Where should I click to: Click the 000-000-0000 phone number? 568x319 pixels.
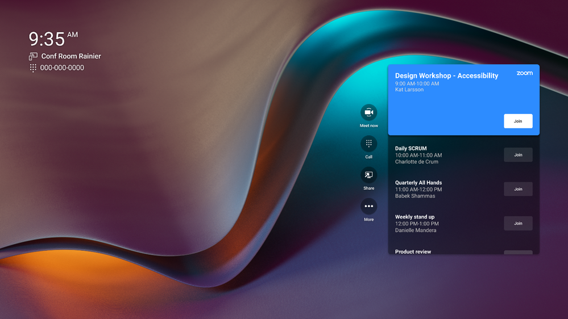(62, 68)
